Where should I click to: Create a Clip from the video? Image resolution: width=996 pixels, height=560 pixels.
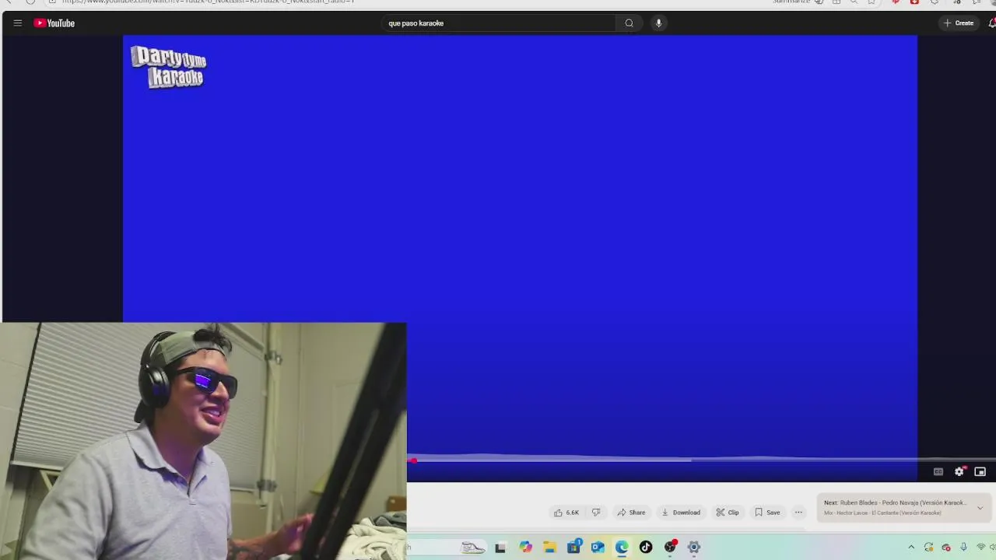pos(728,513)
